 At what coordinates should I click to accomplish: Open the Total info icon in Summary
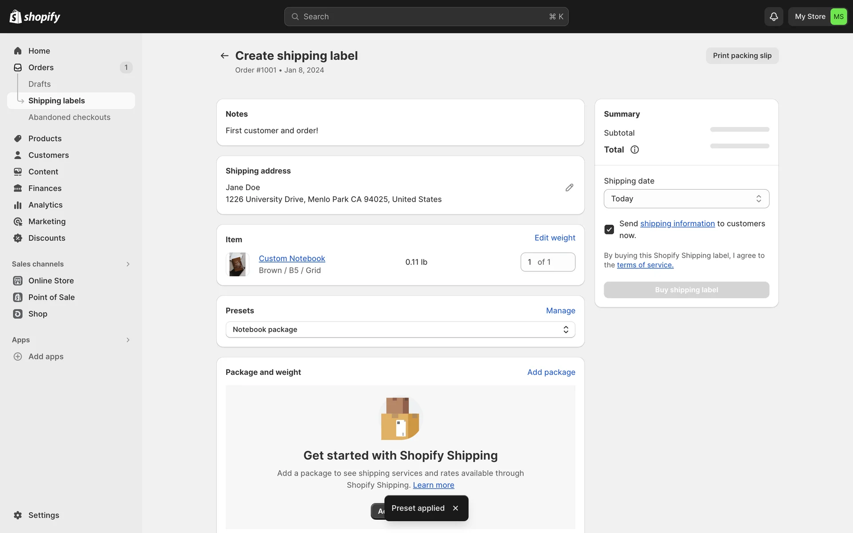click(634, 150)
